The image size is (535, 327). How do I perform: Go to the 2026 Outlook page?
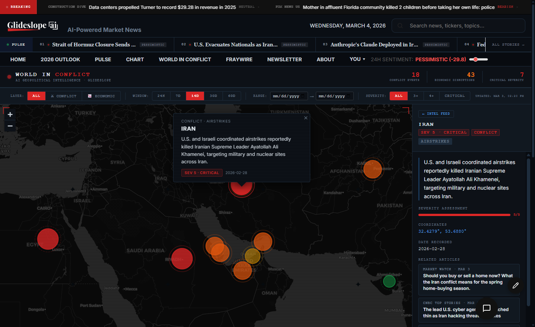[x=60, y=59]
